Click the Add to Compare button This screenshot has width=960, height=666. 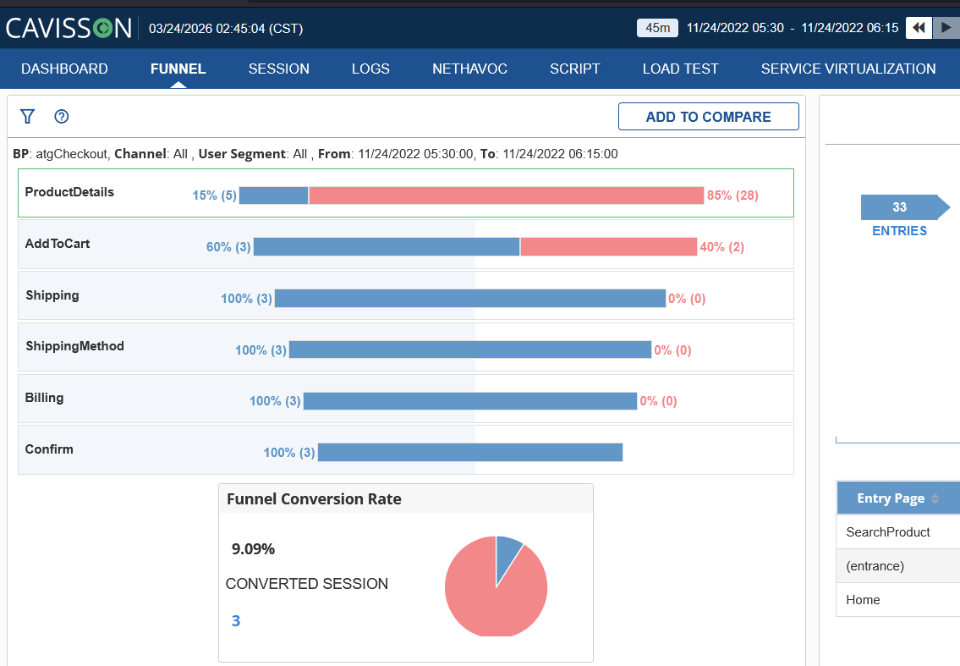click(x=708, y=117)
